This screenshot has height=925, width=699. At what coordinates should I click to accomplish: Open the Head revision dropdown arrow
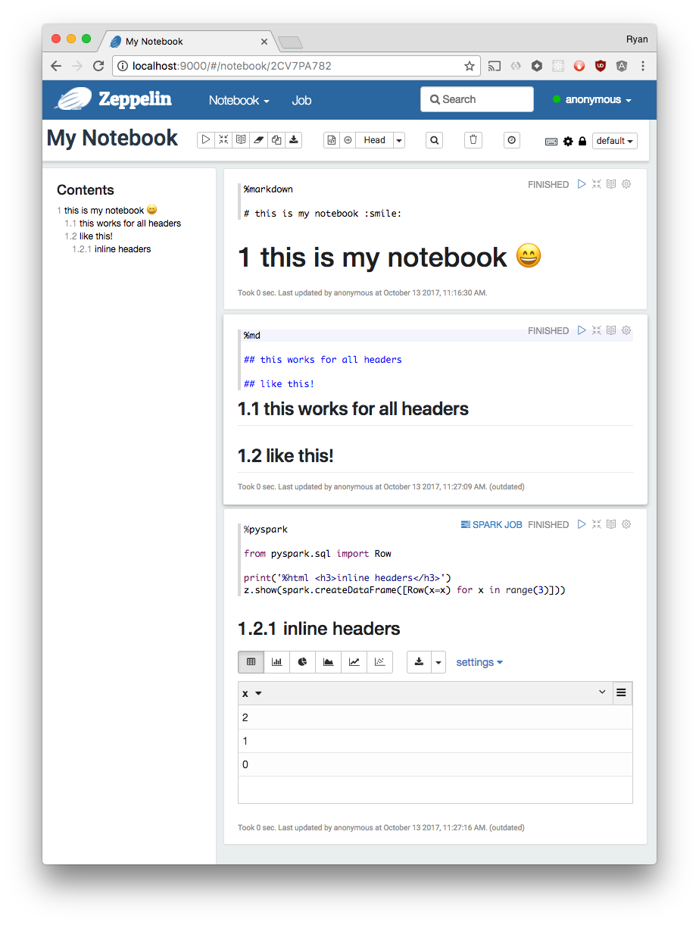pos(399,140)
